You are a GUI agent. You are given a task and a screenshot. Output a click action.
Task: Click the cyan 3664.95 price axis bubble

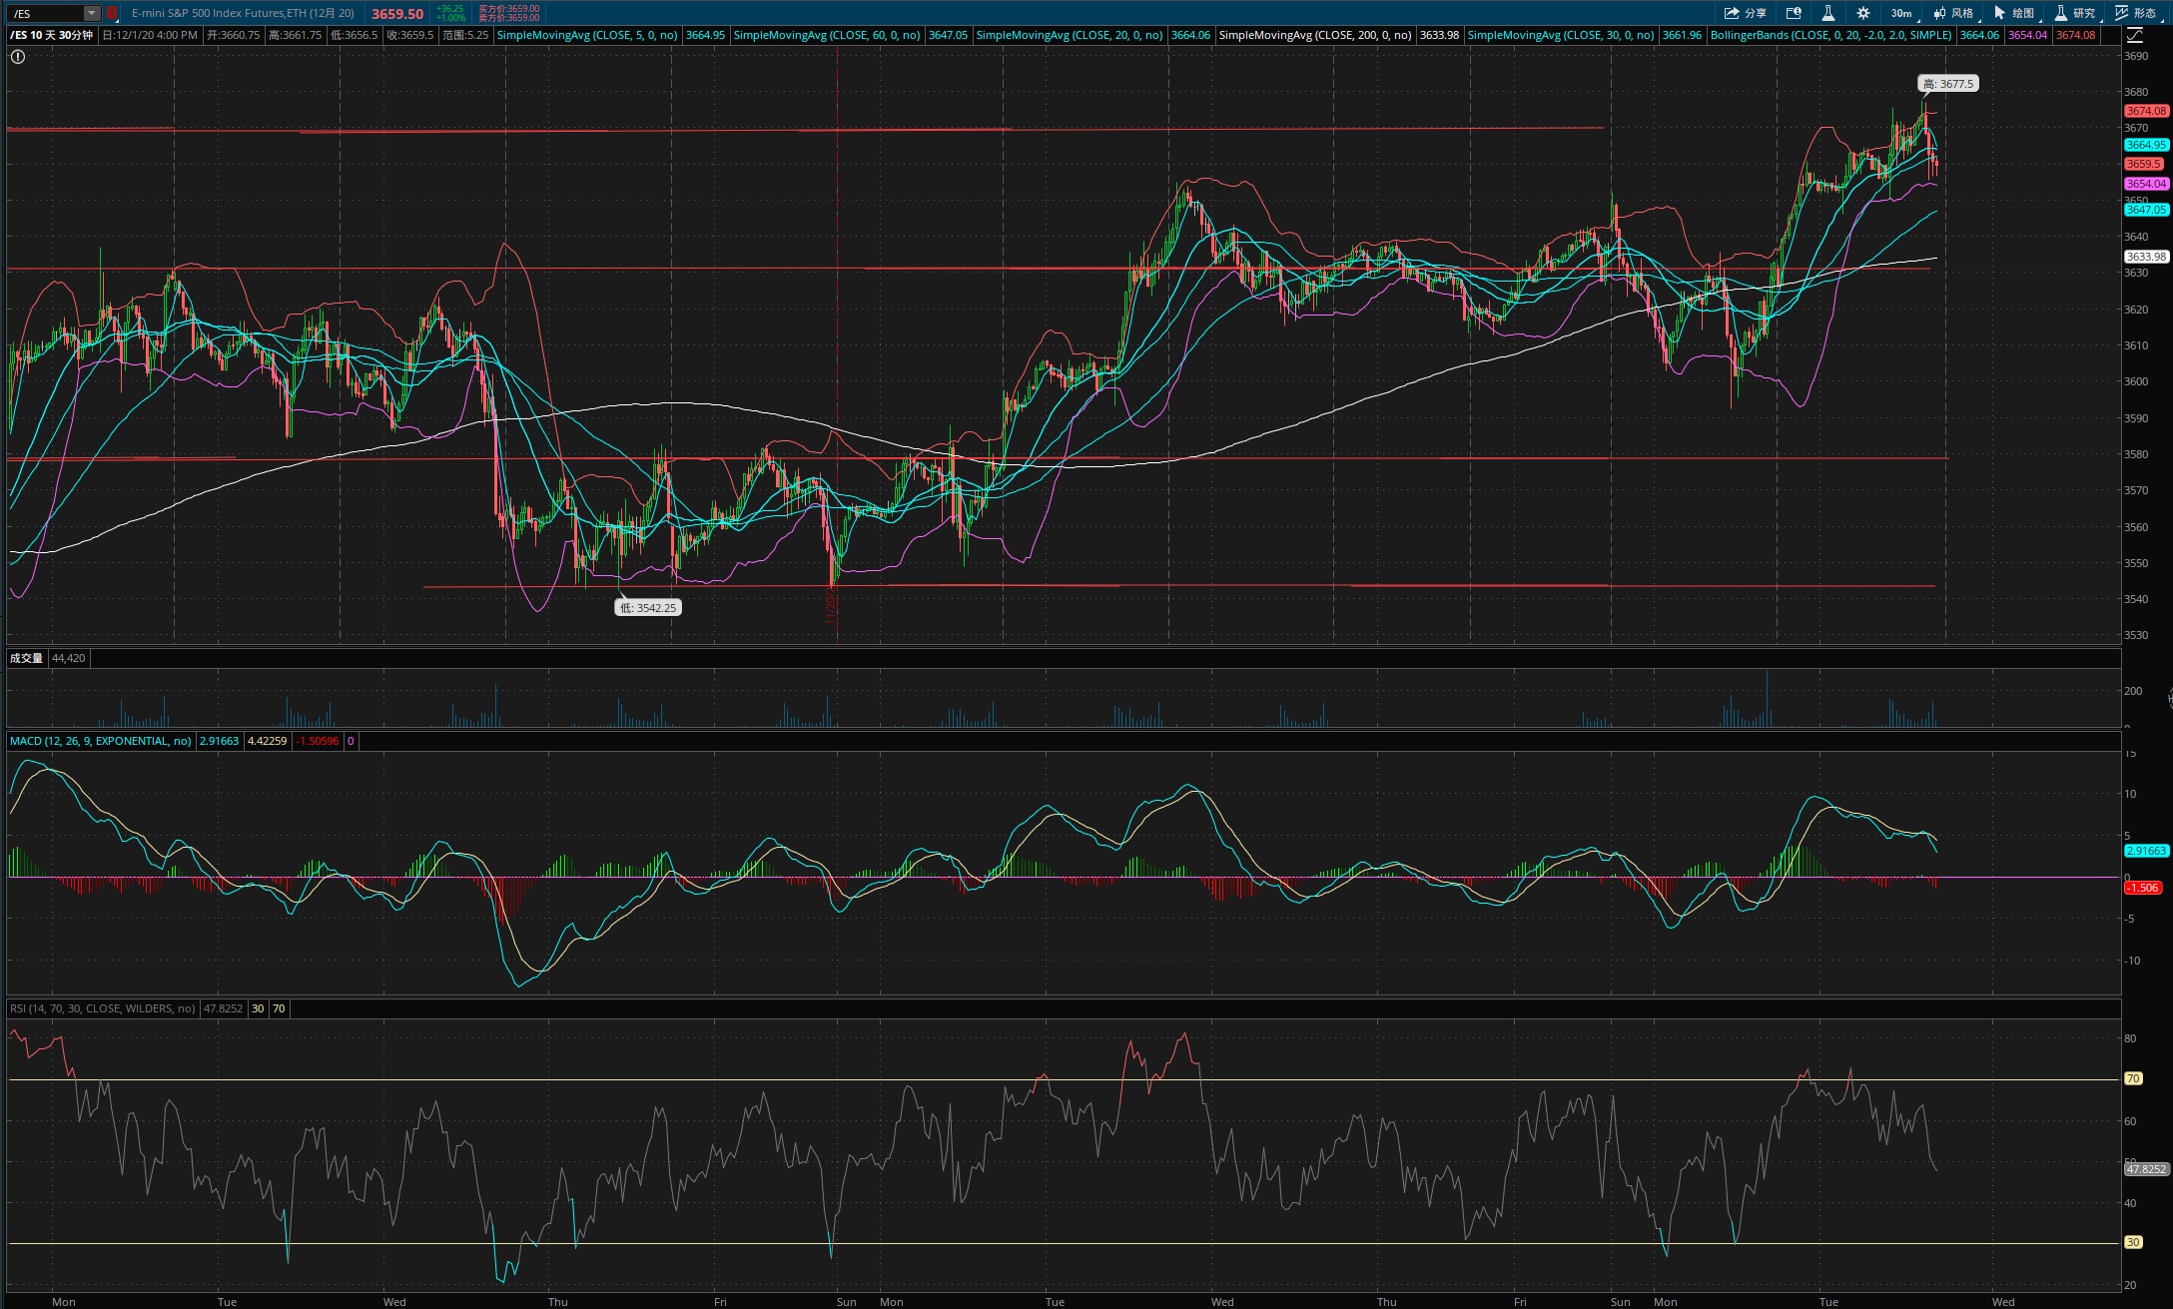coord(2146,145)
